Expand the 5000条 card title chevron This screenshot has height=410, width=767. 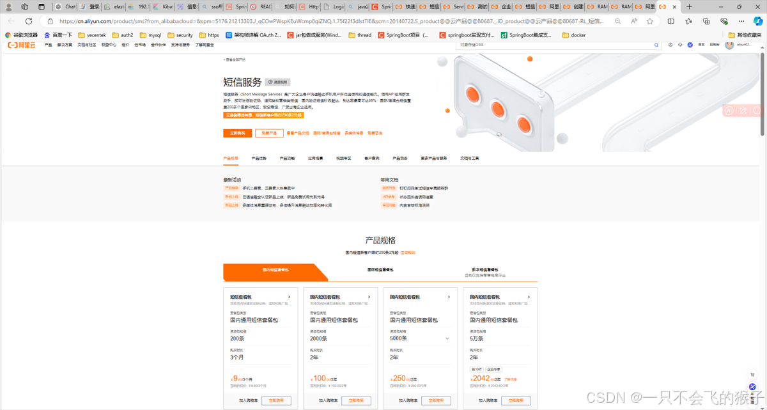coord(449,297)
